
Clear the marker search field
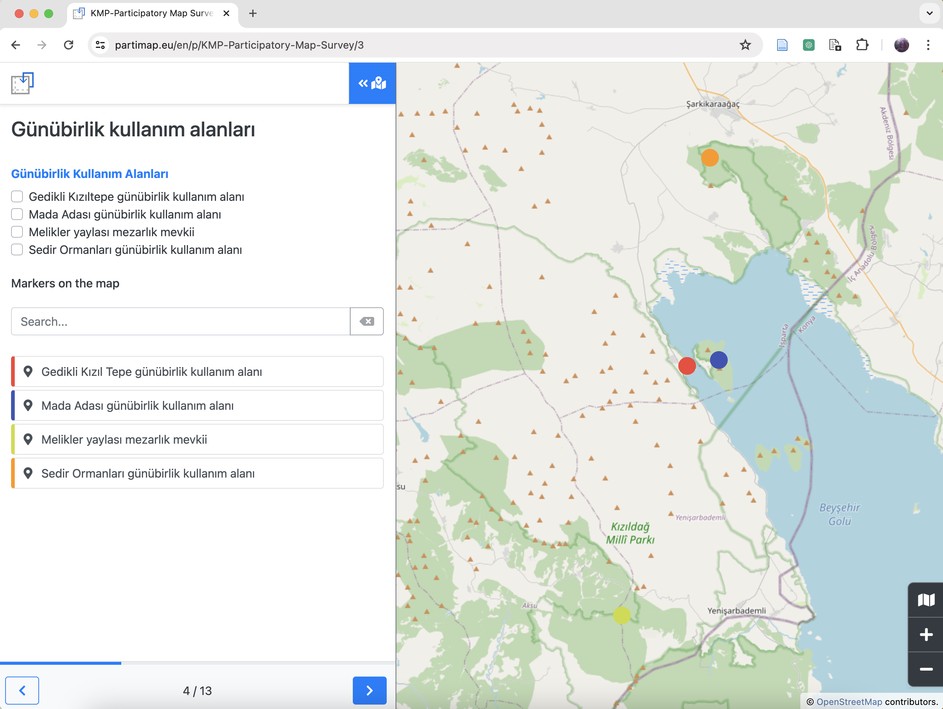[367, 321]
